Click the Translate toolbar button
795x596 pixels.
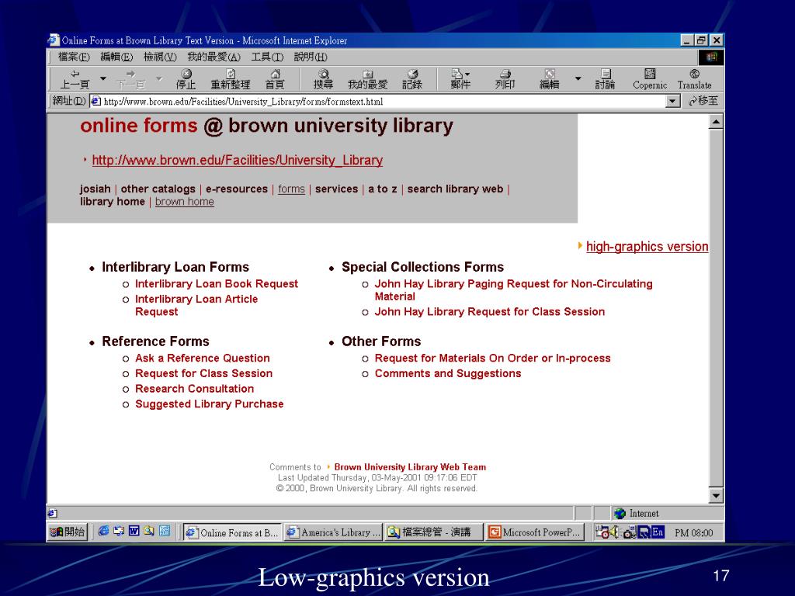click(695, 80)
